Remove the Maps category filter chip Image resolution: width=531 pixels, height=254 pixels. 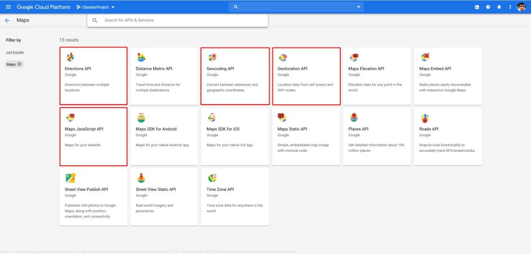point(20,64)
